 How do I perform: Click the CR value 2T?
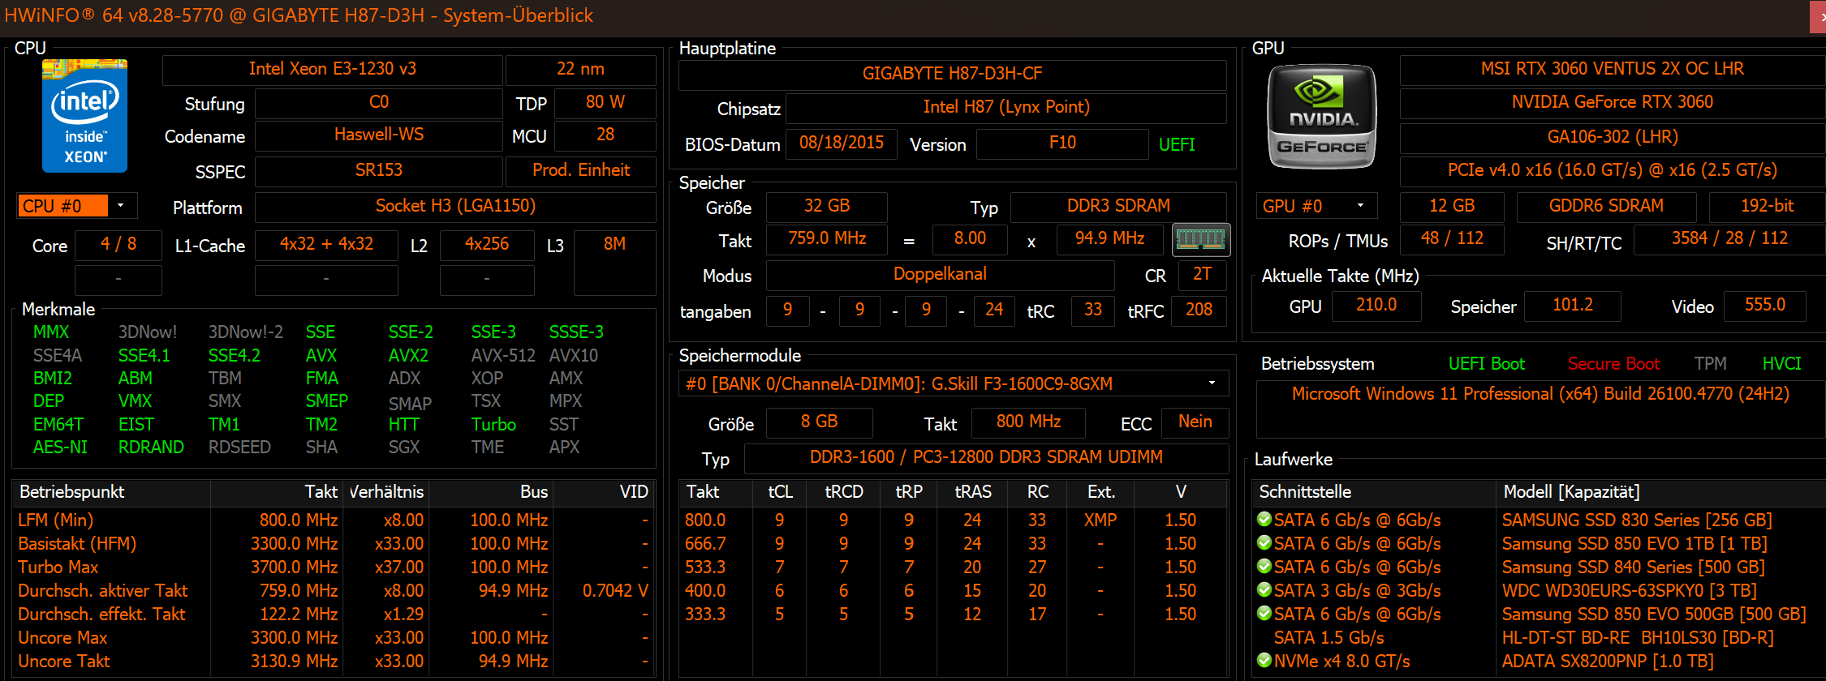1202,274
